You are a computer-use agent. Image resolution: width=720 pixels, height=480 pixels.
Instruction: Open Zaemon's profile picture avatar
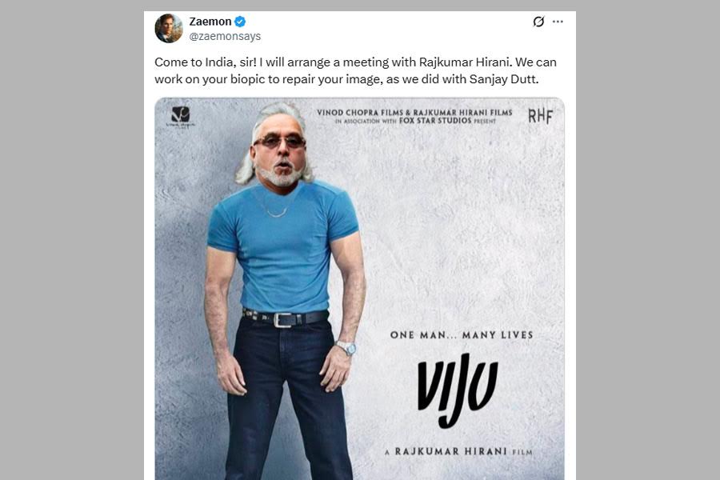coord(169,29)
